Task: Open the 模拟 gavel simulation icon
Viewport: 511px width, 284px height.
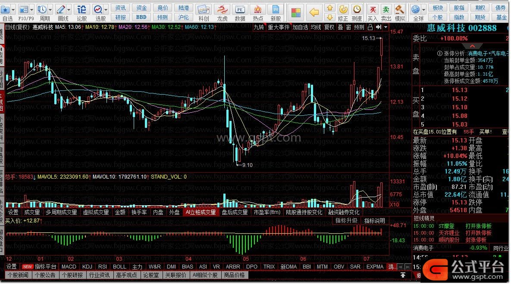Action: click(x=400, y=9)
